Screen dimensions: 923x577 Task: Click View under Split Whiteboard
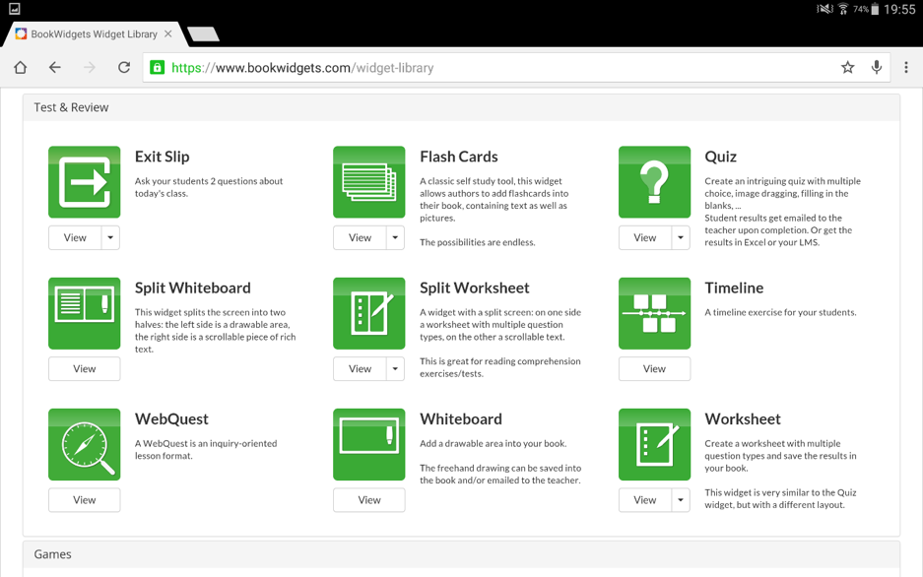pyautogui.click(x=84, y=369)
